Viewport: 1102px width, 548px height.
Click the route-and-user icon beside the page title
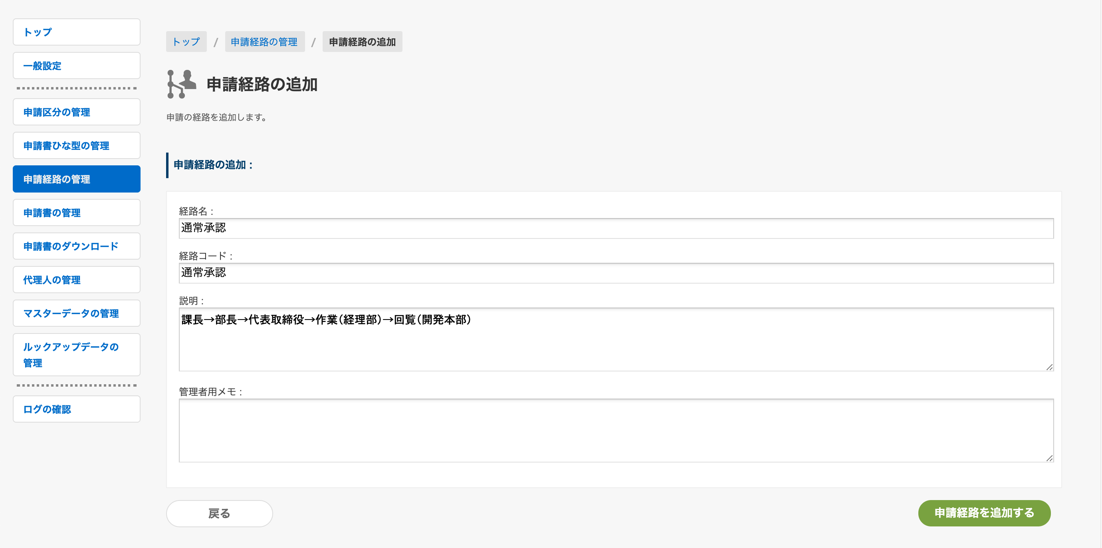pos(182,84)
